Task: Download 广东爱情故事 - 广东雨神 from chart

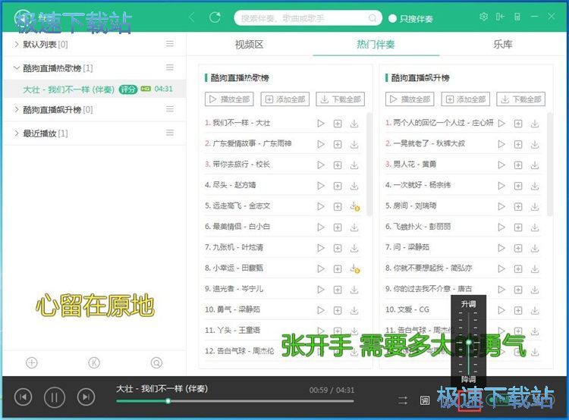Action: pyautogui.click(x=354, y=143)
